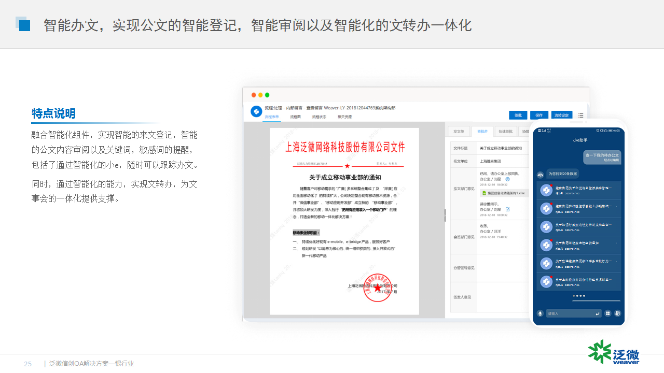664x373 pixels.
Task: Click the edit icon after second 办公室/刘星
Action: [507, 209]
